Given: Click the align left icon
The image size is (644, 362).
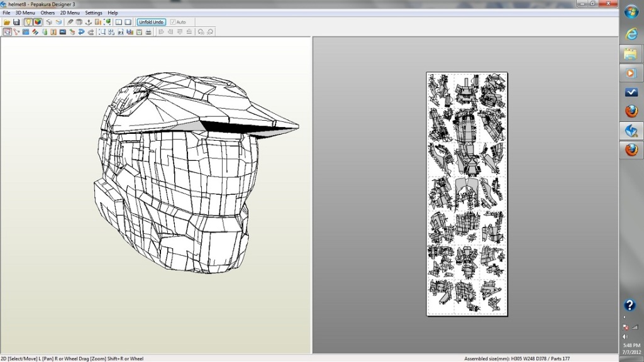Looking at the screenshot, I should click(x=161, y=31).
